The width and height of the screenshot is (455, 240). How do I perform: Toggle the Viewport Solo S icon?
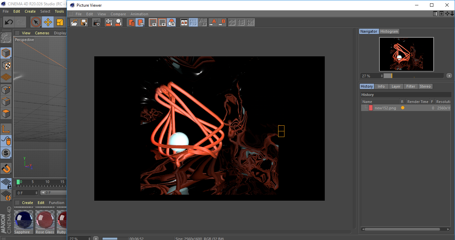click(6, 153)
